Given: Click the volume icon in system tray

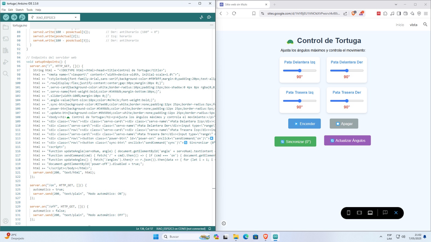Looking at the screenshot, I should pyautogui.click(x=403, y=237).
